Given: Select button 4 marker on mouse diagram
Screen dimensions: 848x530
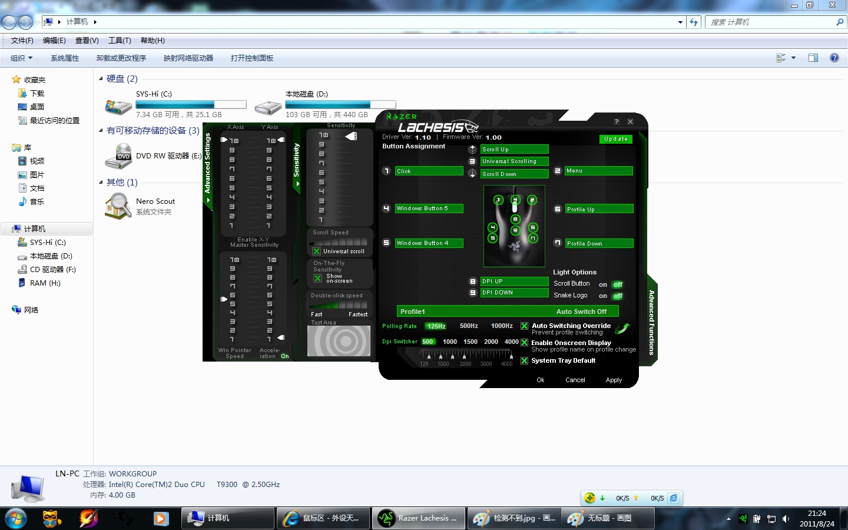Looking at the screenshot, I should point(493,227).
